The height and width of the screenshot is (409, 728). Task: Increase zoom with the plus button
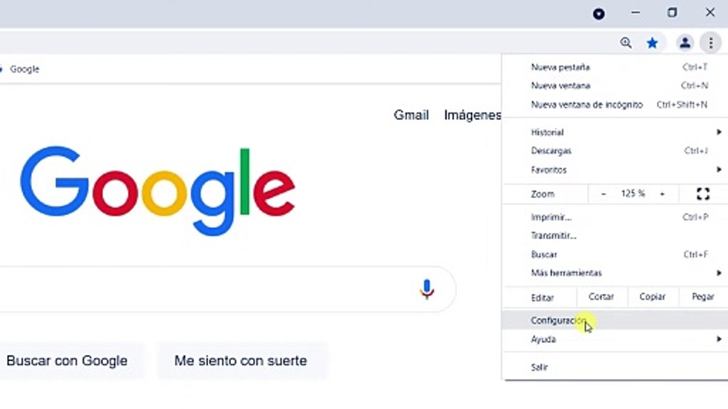(x=662, y=194)
